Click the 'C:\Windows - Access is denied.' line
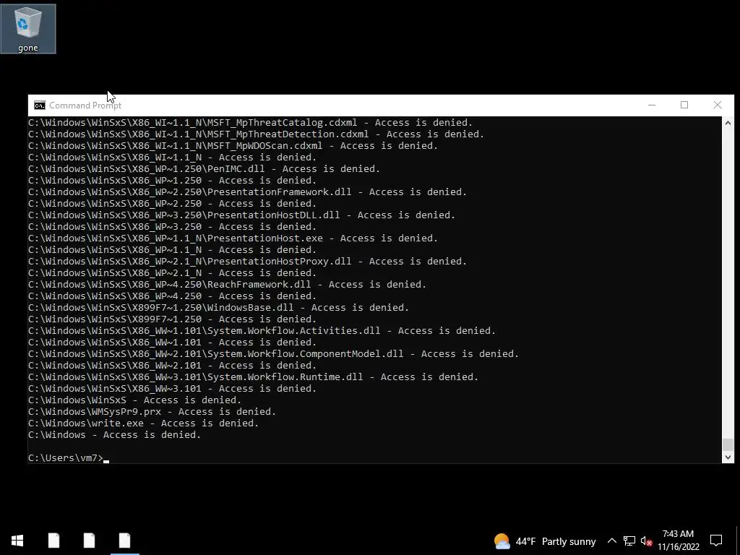Viewport: 740px width, 555px height. [115, 434]
